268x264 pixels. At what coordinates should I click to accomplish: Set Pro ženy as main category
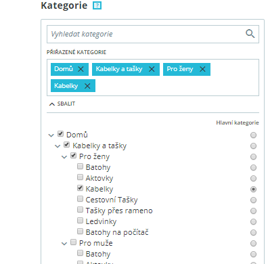point(253,157)
